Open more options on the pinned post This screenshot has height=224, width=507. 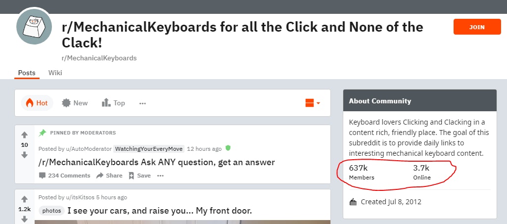click(x=160, y=176)
